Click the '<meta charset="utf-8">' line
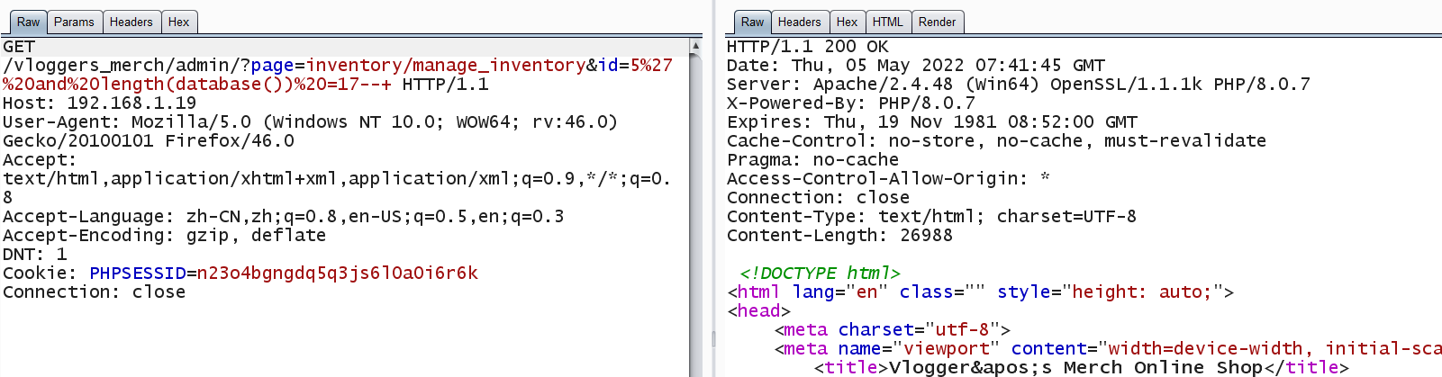This screenshot has height=377, width=1442. coord(892,330)
